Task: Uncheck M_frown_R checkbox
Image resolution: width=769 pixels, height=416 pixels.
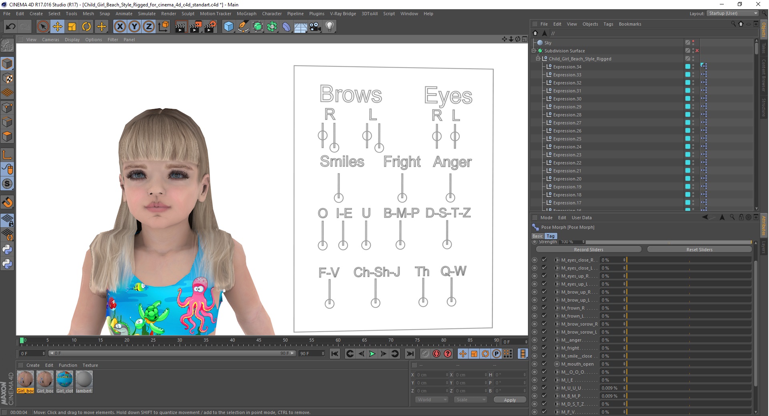Action: (x=544, y=308)
